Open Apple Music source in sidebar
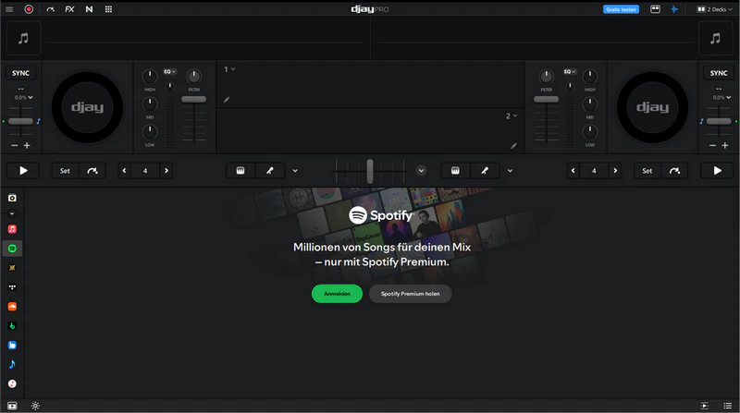 [12, 228]
